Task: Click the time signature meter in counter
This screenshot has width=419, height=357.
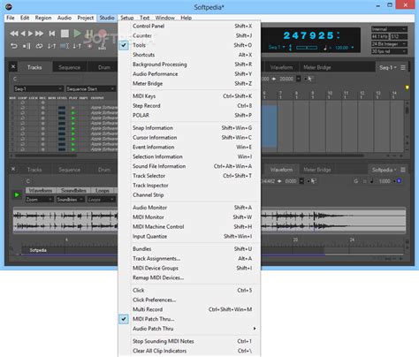Action: (x=290, y=47)
